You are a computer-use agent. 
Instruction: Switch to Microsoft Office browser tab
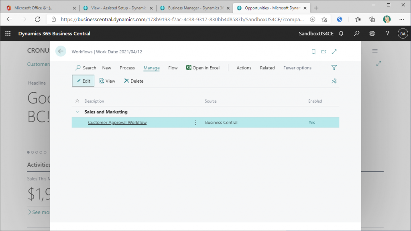[x=41, y=8]
